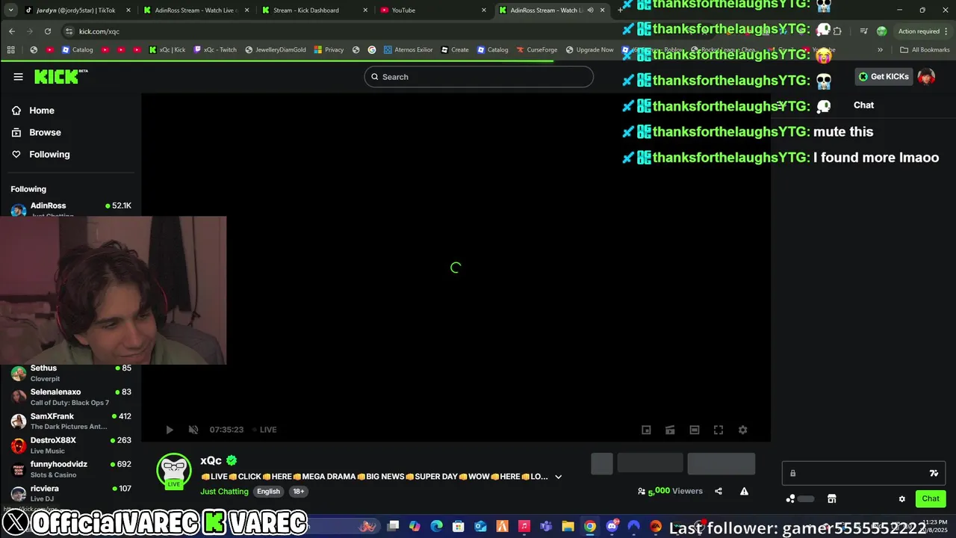Expand the stream title chevron
This screenshot has width=956, height=538.
[x=558, y=477]
